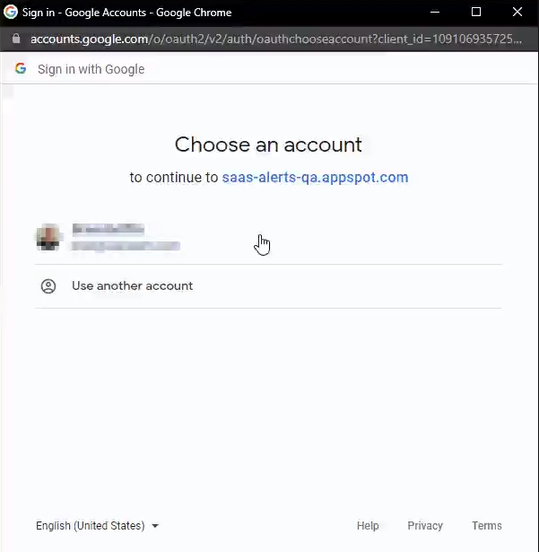Click the language selector dropdown arrow
The image size is (539, 552).
[155, 526]
